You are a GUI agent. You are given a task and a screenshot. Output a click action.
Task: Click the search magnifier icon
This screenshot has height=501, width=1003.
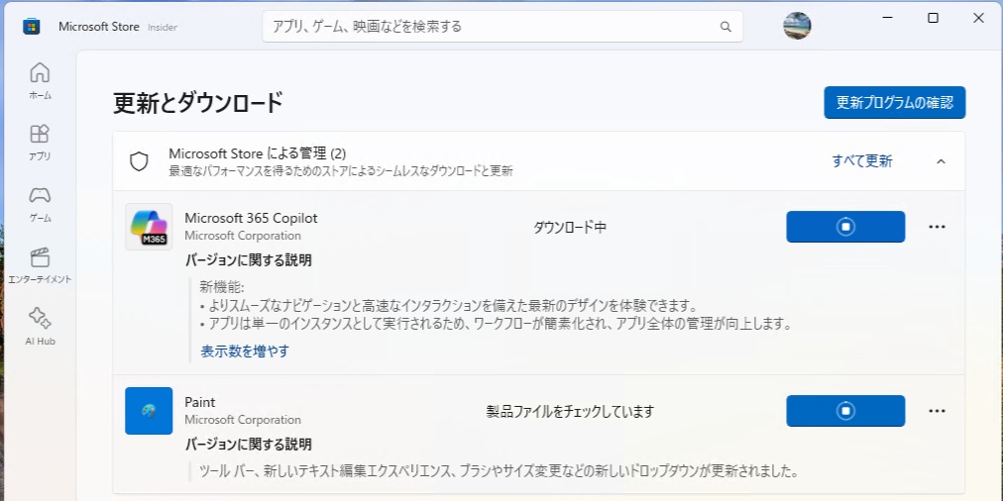coord(725,27)
